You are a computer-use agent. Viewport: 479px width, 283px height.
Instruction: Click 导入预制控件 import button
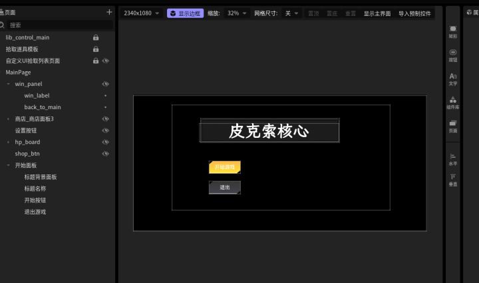click(414, 13)
